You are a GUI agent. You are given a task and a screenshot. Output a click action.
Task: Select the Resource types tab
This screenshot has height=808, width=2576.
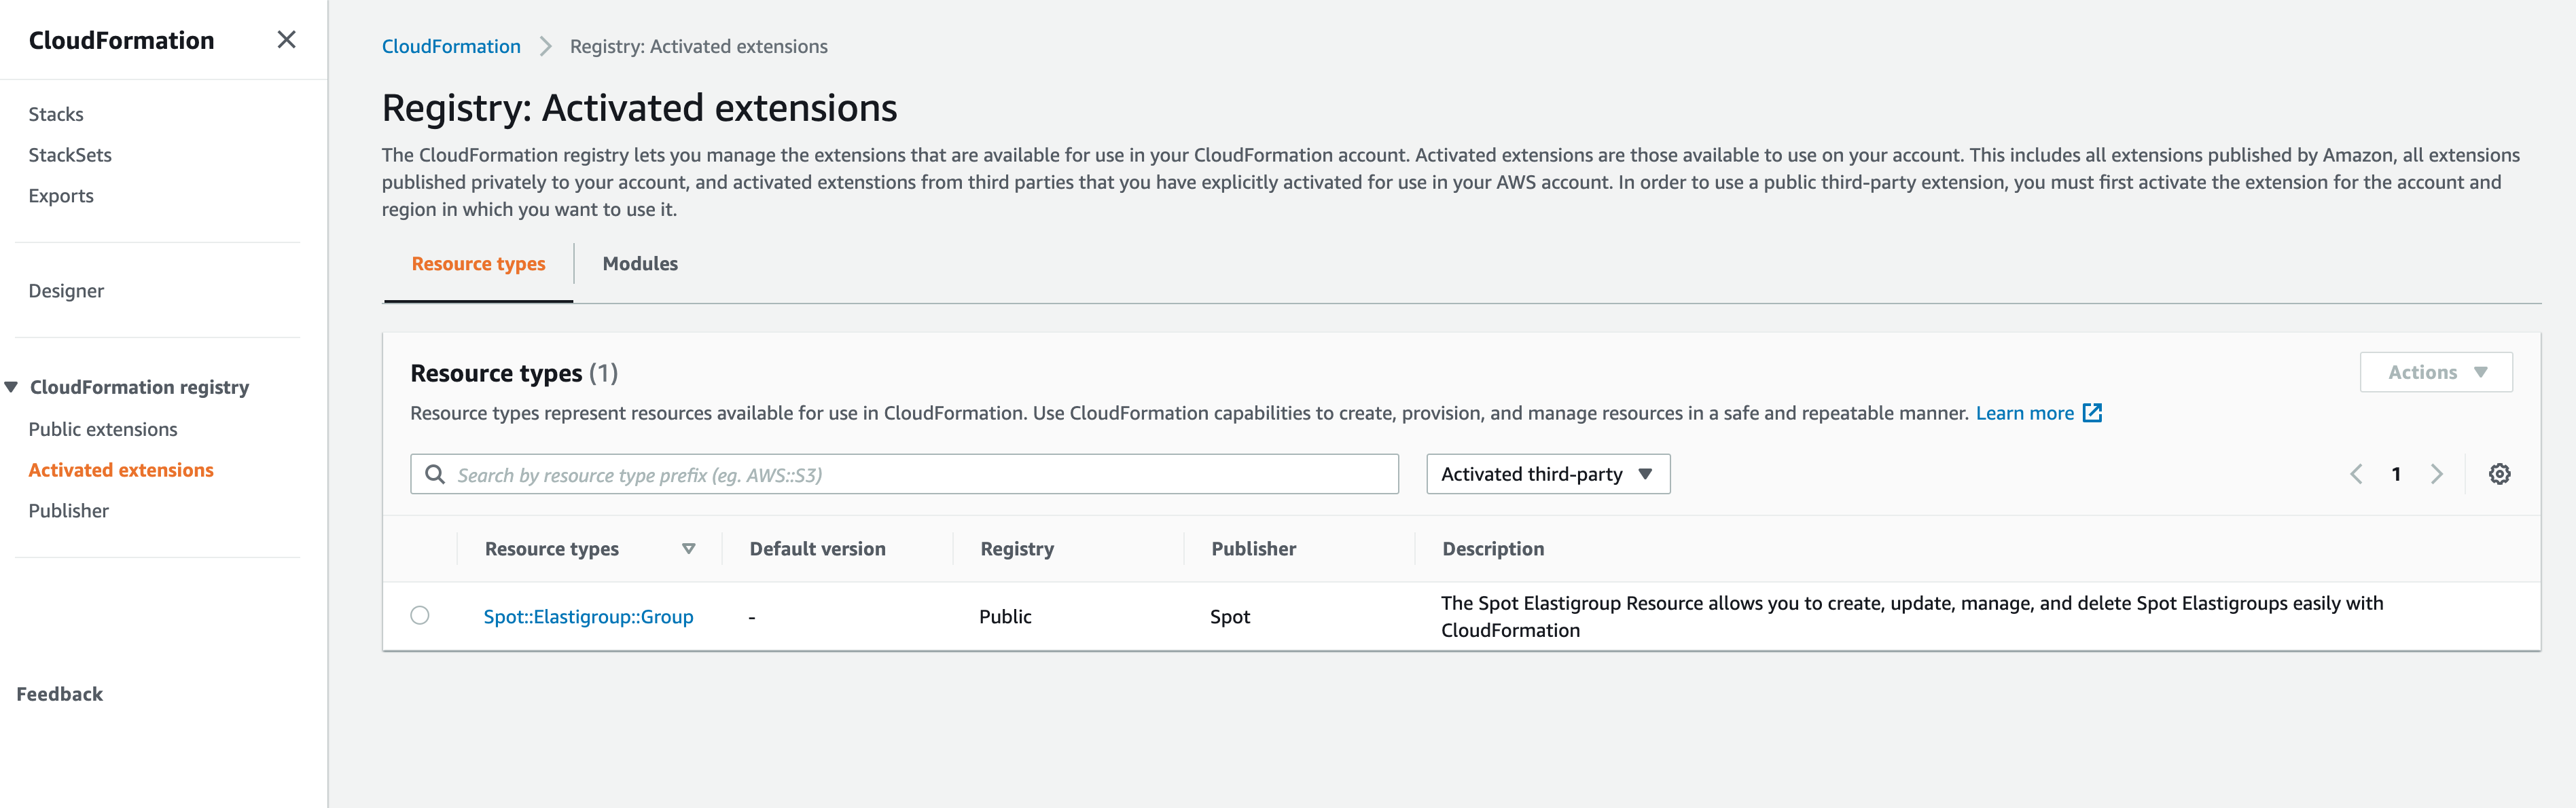(x=478, y=264)
